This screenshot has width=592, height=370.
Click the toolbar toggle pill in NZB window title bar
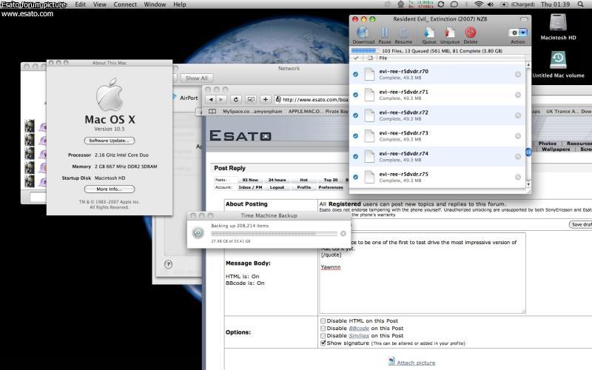[524, 19]
